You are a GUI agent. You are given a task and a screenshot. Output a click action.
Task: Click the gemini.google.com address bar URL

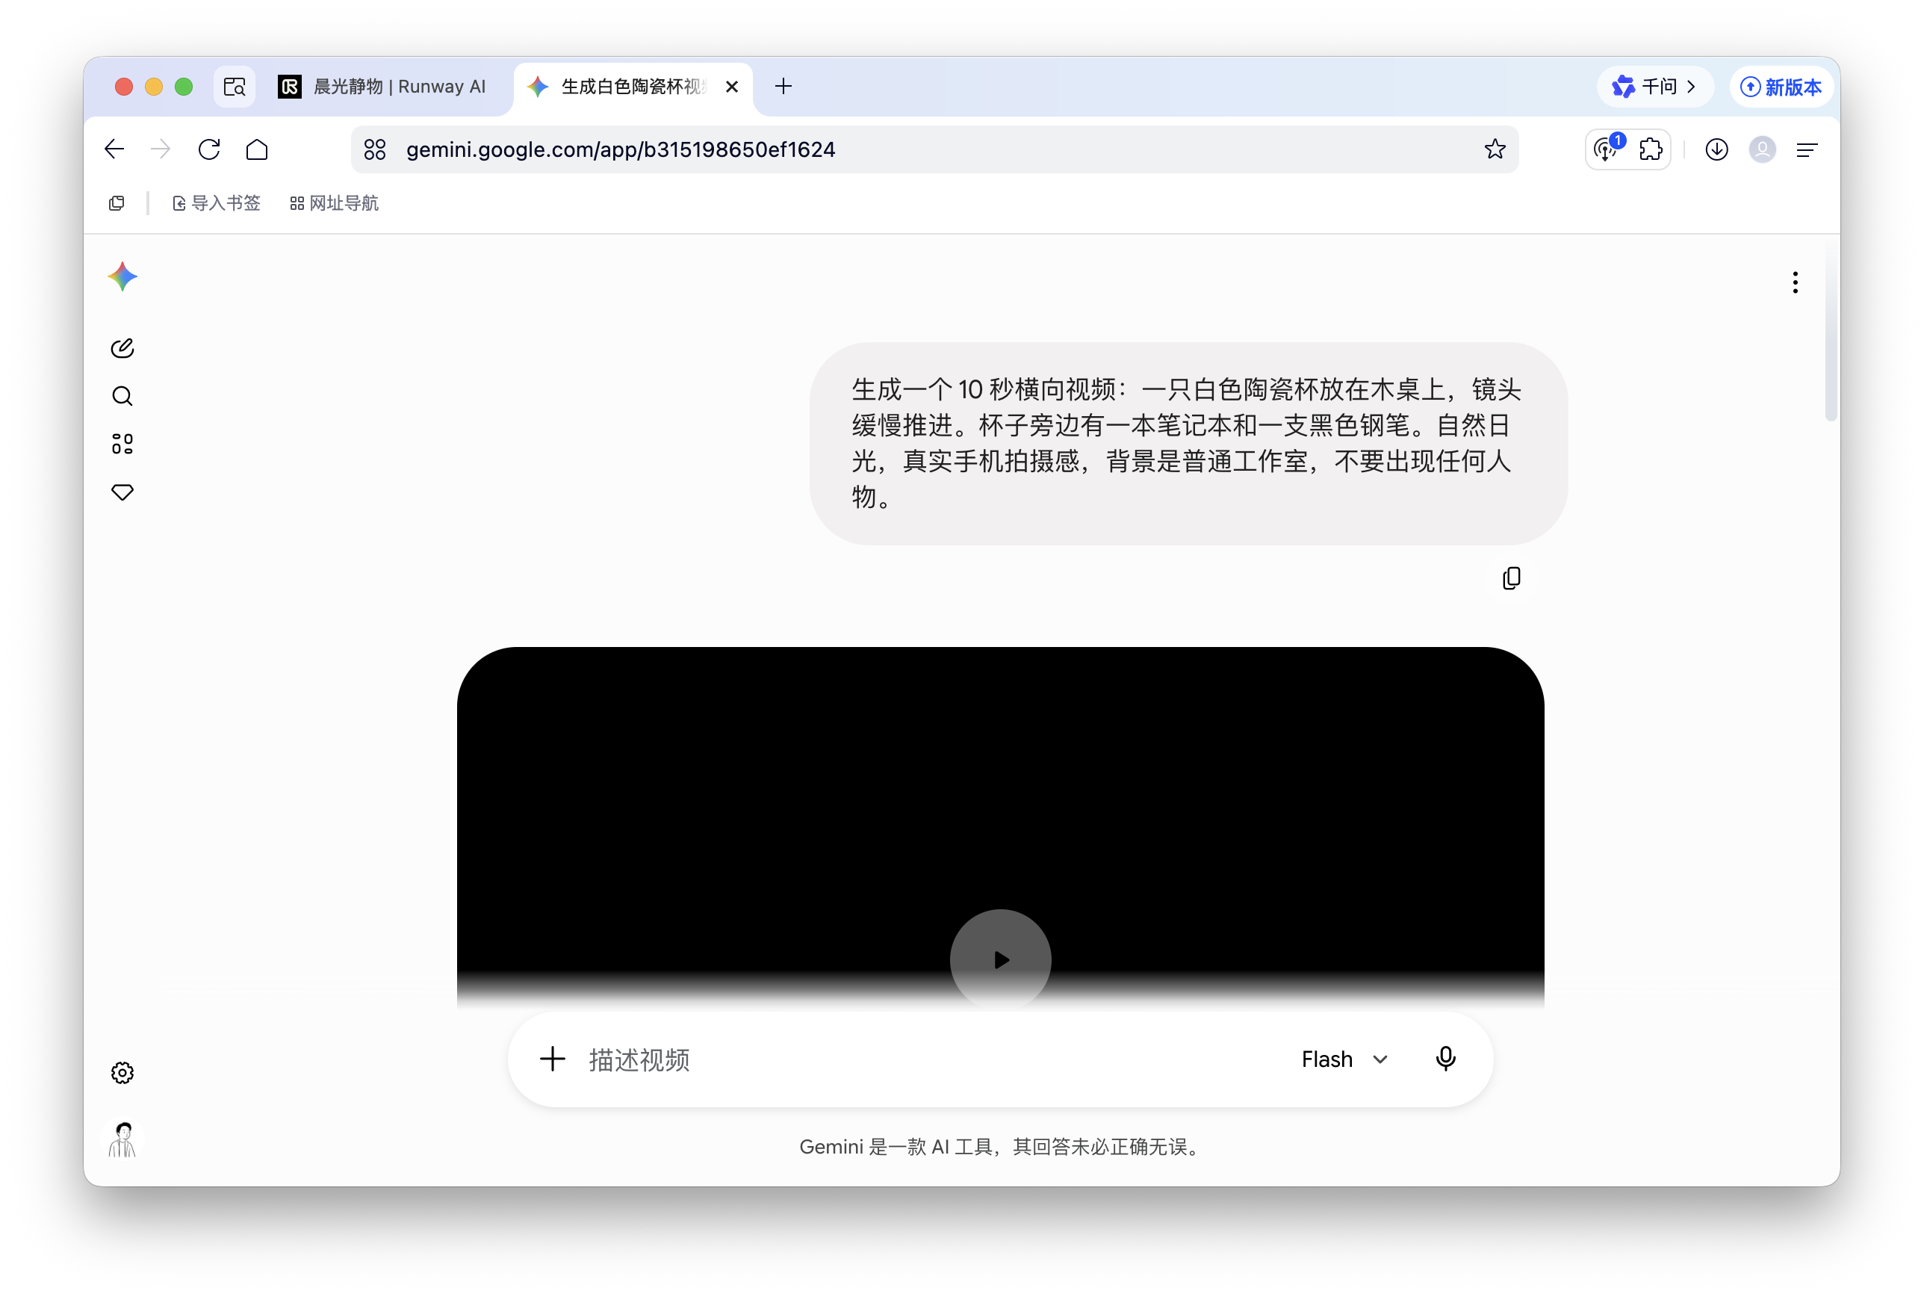coord(621,149)
